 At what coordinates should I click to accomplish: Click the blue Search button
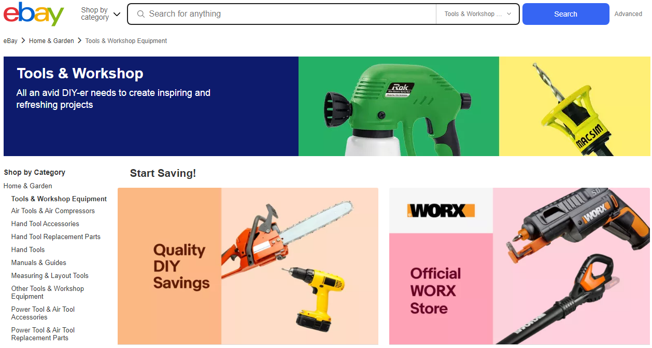[x=565, y=14]
